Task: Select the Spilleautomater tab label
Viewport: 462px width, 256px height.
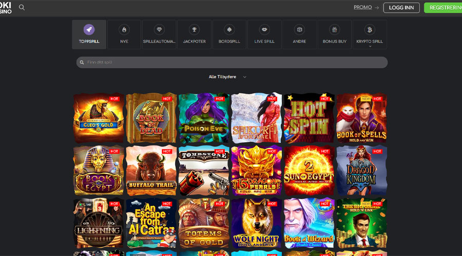Action: pyautogui.click(x=159, y=41)
